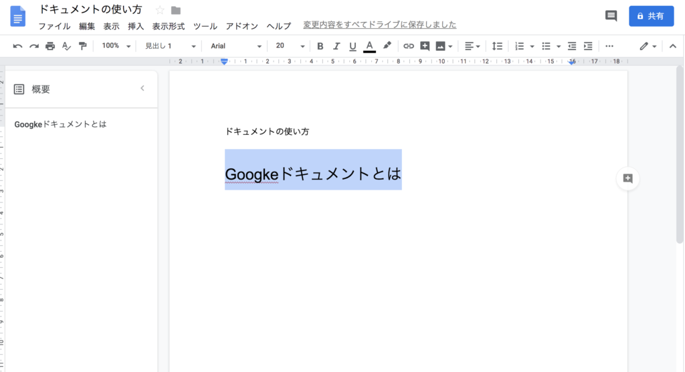Click the blue 共有 share button

click(651, 16)
